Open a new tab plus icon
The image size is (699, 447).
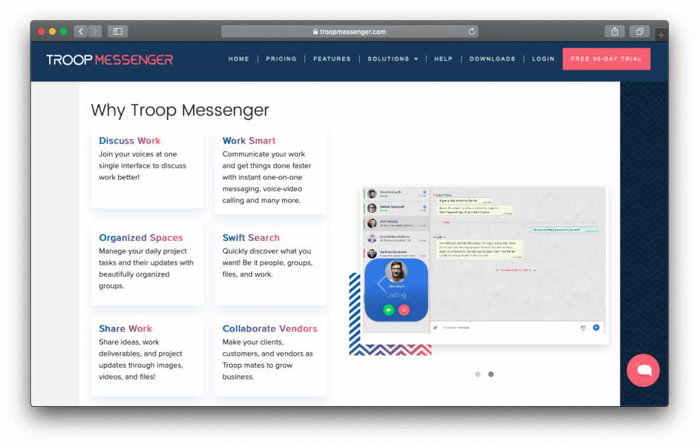pyautogui.click(x=661, y=34)
